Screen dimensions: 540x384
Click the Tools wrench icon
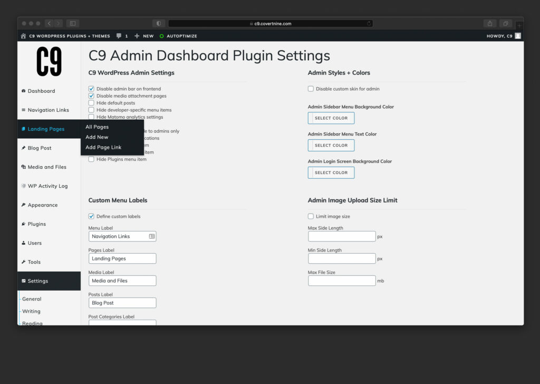click(x=23, y=262)
